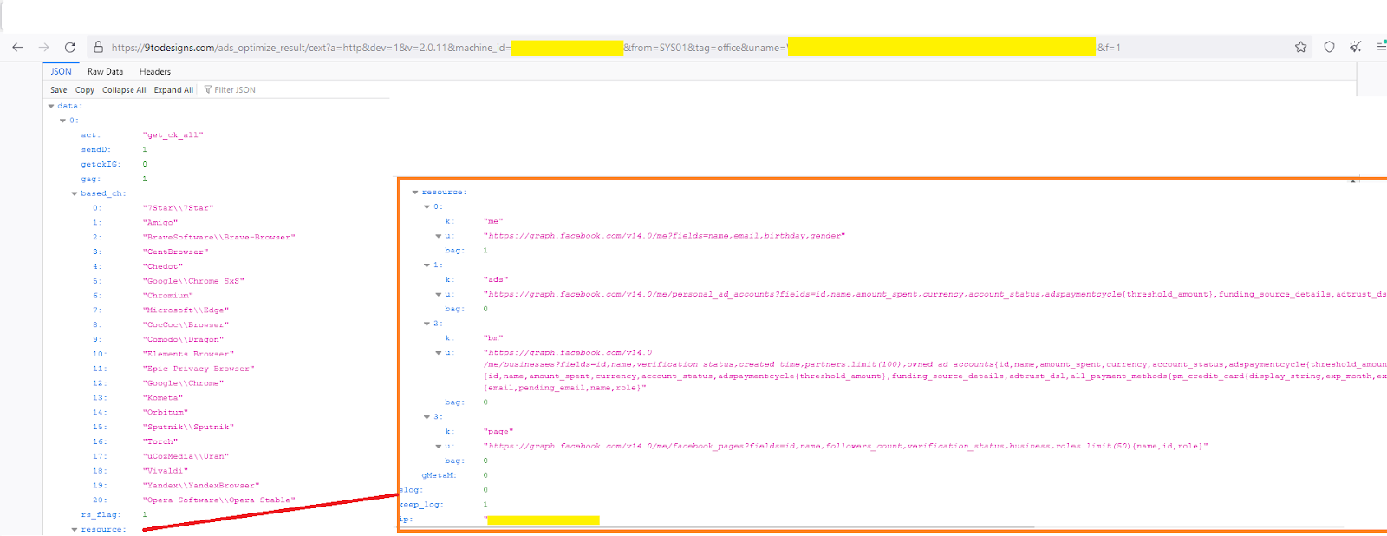Open site info via the padlock icon
This screenshot has height=536, width=1387.
point(99,47)
